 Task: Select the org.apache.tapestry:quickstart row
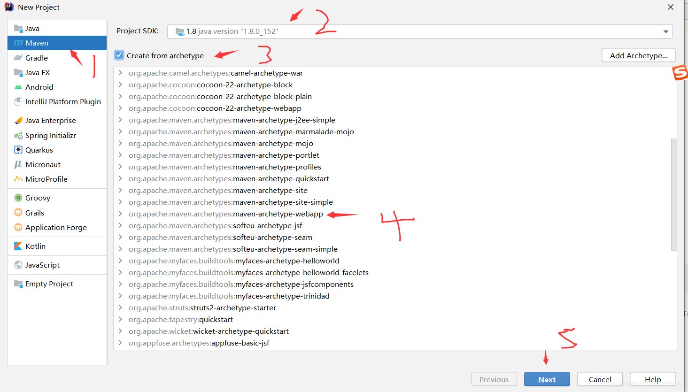pos(392,319)
